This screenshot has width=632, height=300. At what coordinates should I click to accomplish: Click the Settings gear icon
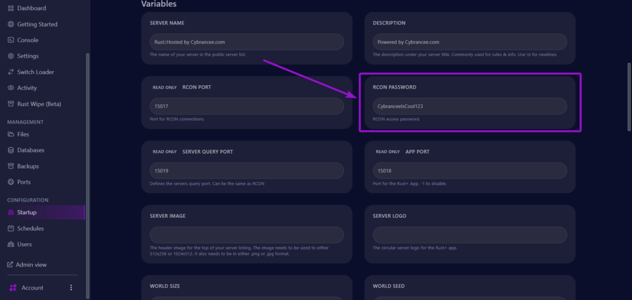pyautogui.click(x=11, y=56)
